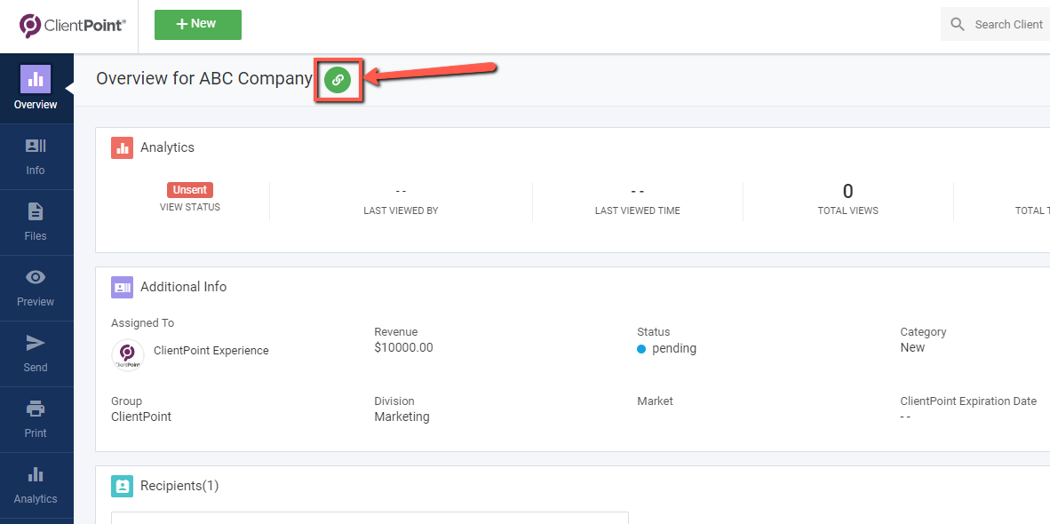Viewport: 1050px width, 524px height.
Task: Click the ClientPoint Experience avatar
Action: click(127, 355)
